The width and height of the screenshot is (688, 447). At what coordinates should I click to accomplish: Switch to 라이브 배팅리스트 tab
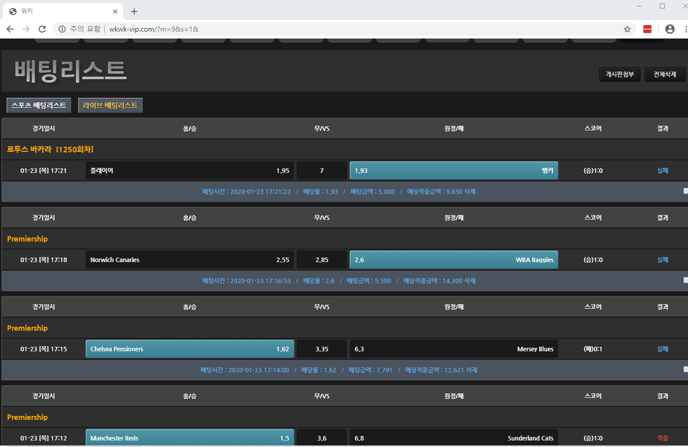click(x=110, y=105)
